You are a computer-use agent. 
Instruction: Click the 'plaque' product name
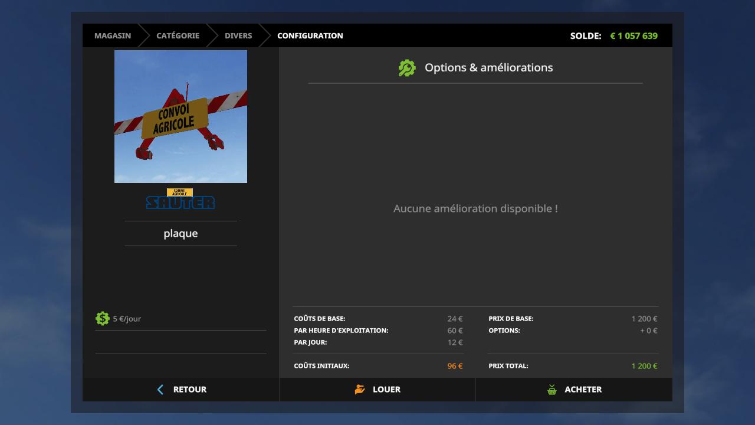180,234
